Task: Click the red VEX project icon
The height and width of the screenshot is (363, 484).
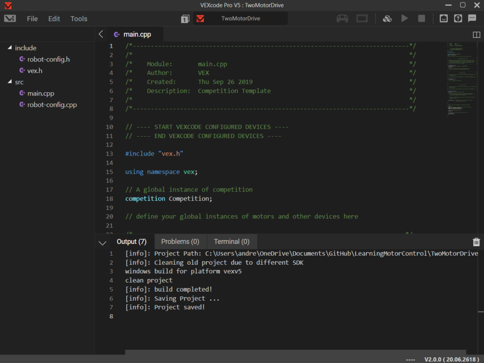Action: [200, 18]
